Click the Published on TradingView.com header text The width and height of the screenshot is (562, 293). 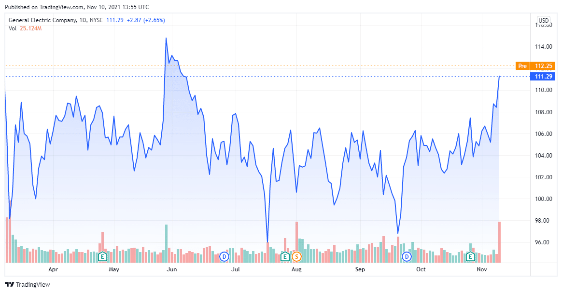[77, 7]
